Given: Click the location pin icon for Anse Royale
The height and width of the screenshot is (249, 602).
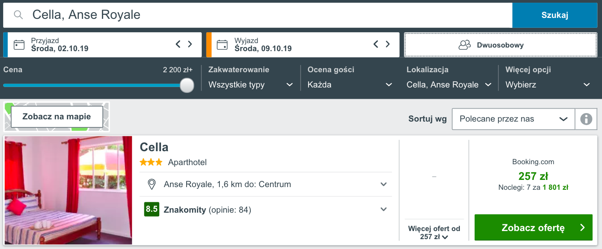Looking at the screenshot, I should point(152,184).
